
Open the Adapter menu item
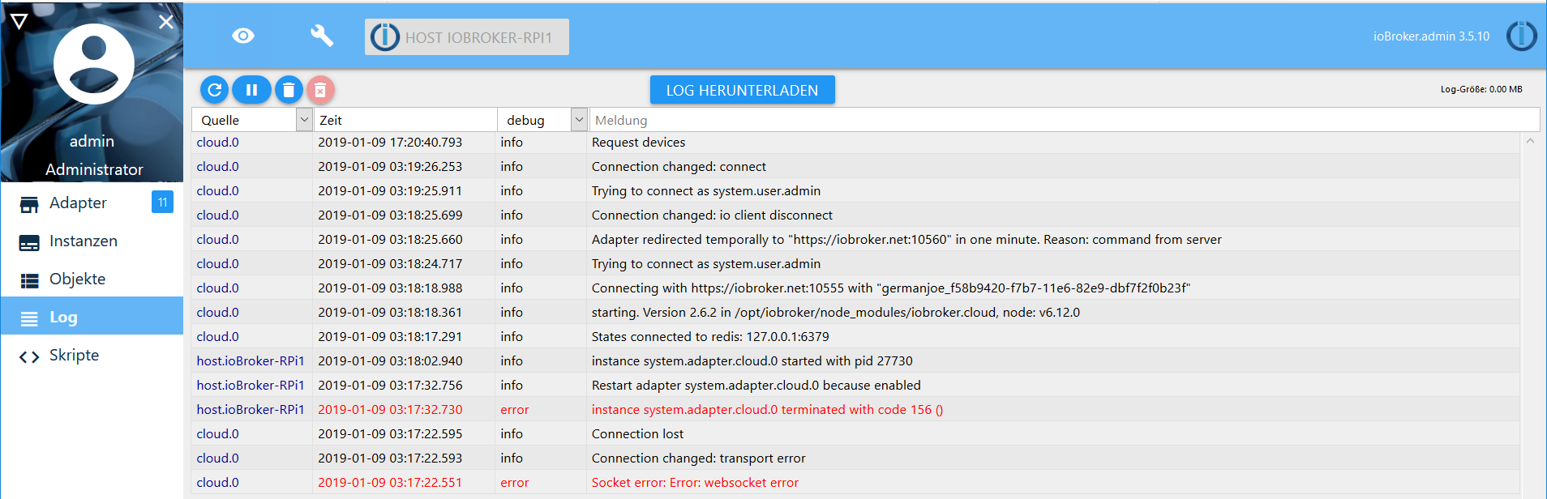tap(78, 203)
